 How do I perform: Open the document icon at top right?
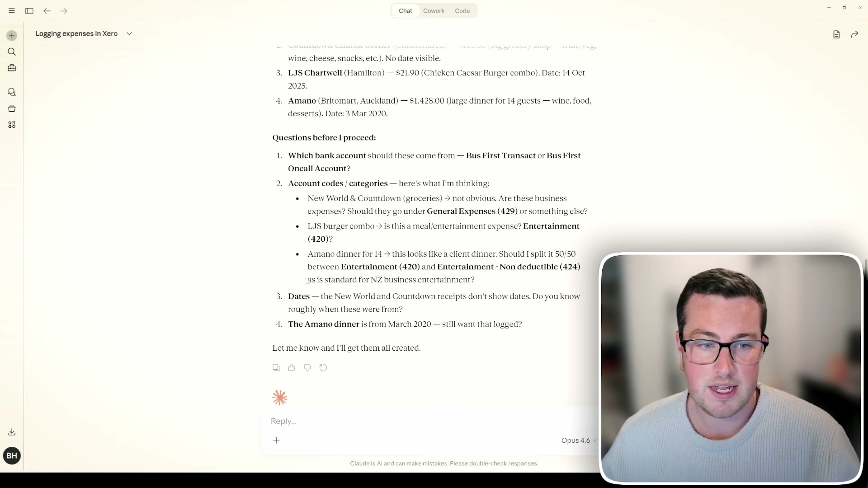coord(836,34)
